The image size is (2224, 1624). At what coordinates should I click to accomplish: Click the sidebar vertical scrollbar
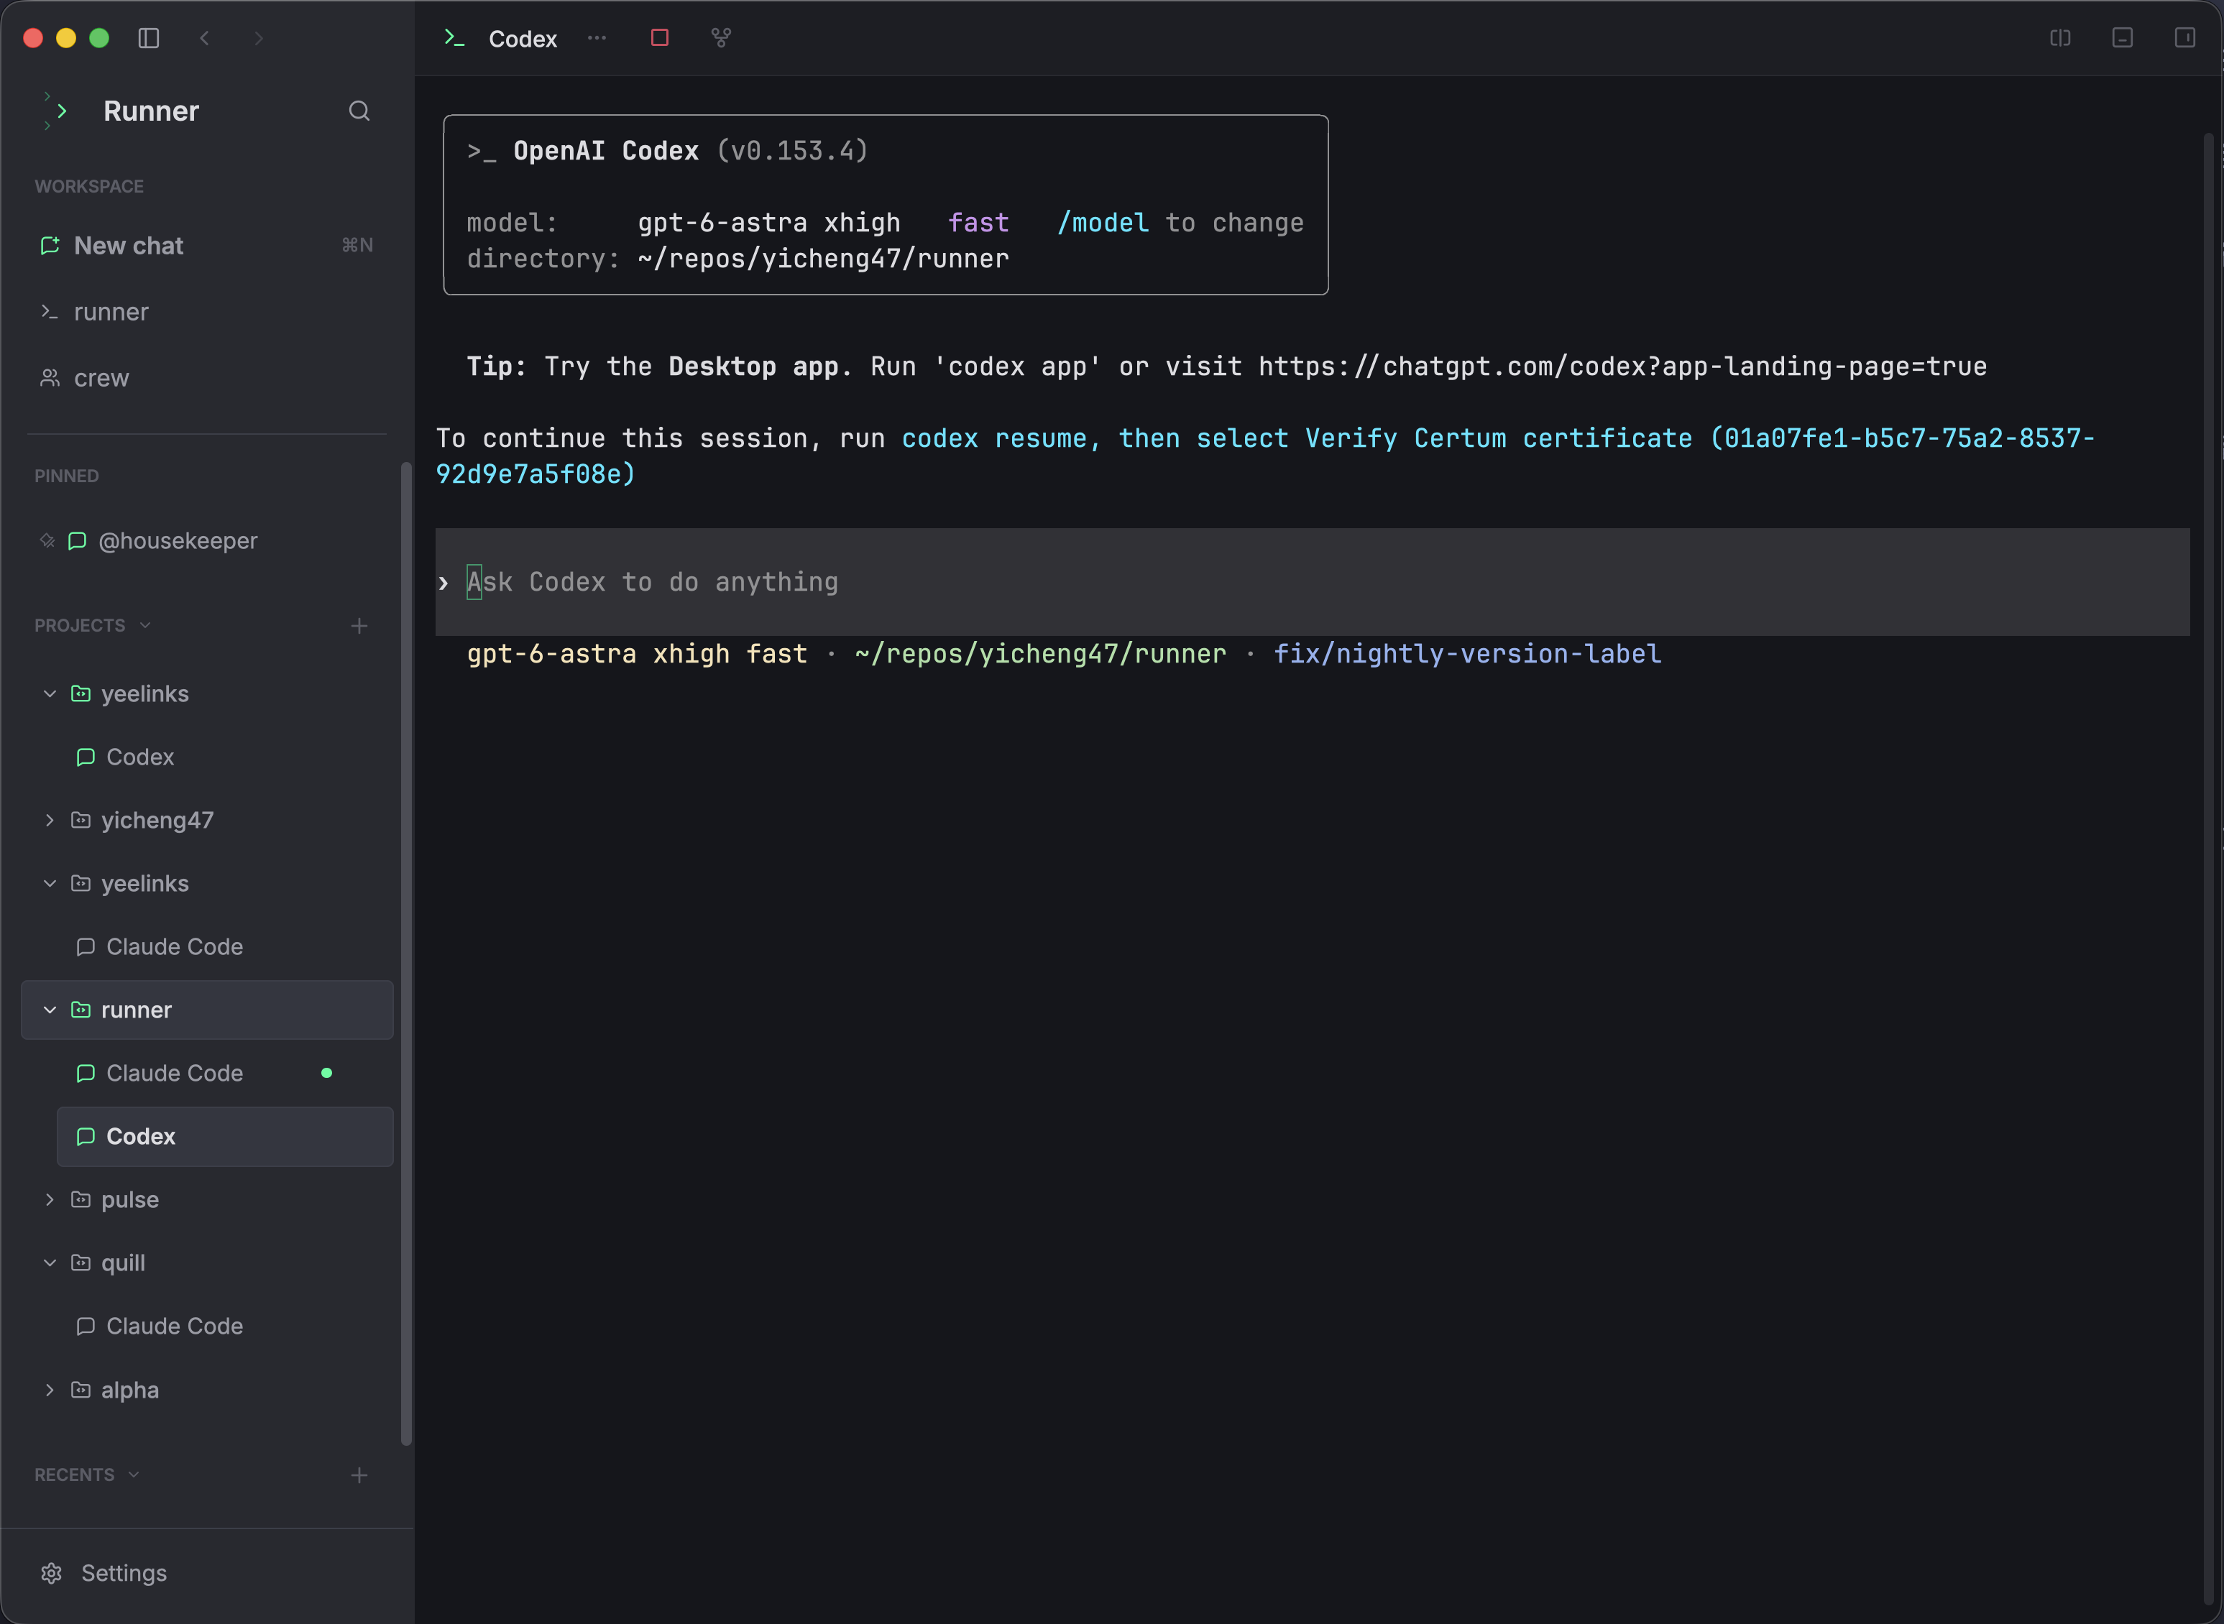406,954
